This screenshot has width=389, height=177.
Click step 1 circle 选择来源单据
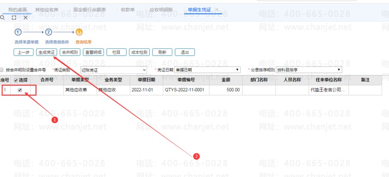click(18, 32)
